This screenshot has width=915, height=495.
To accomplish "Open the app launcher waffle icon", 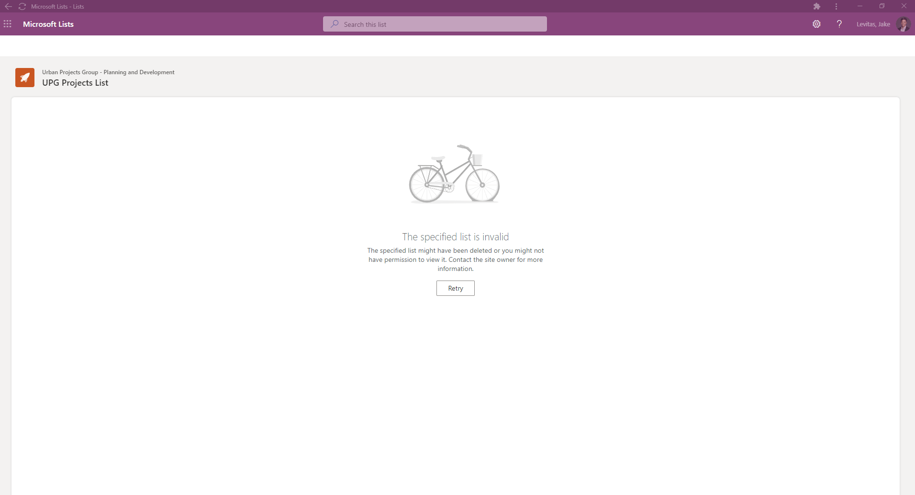I will coord(8,24).
